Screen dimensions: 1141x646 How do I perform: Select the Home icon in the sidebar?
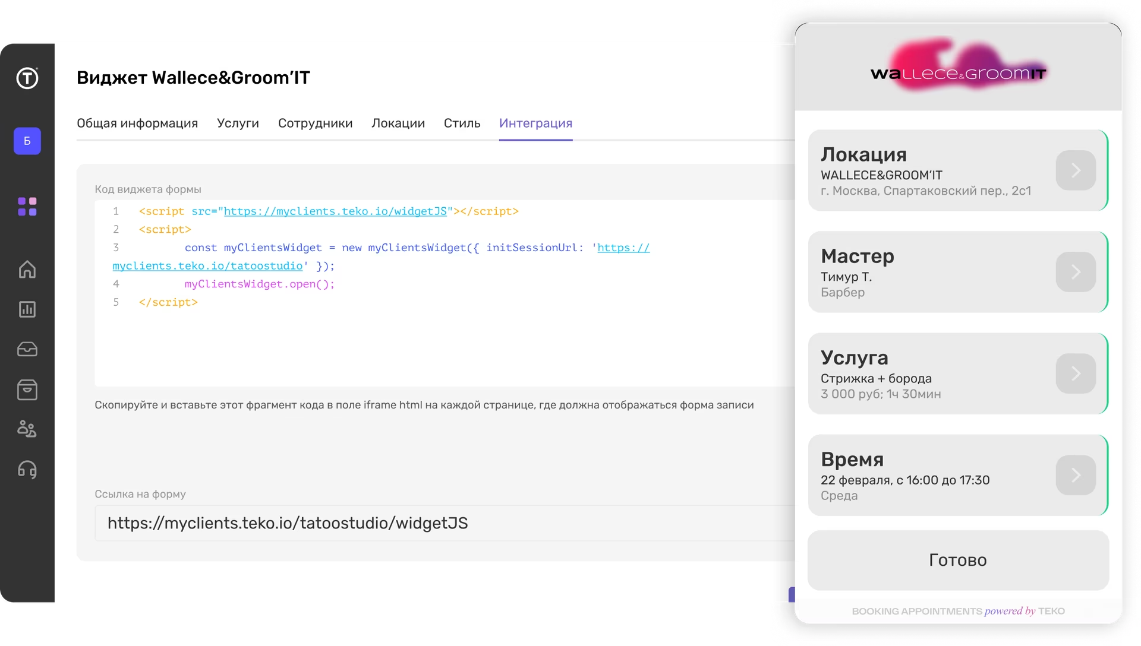[x=27, y=270]
